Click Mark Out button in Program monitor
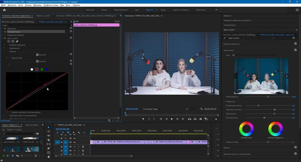The image size is (301, 162). click(154, 119)
